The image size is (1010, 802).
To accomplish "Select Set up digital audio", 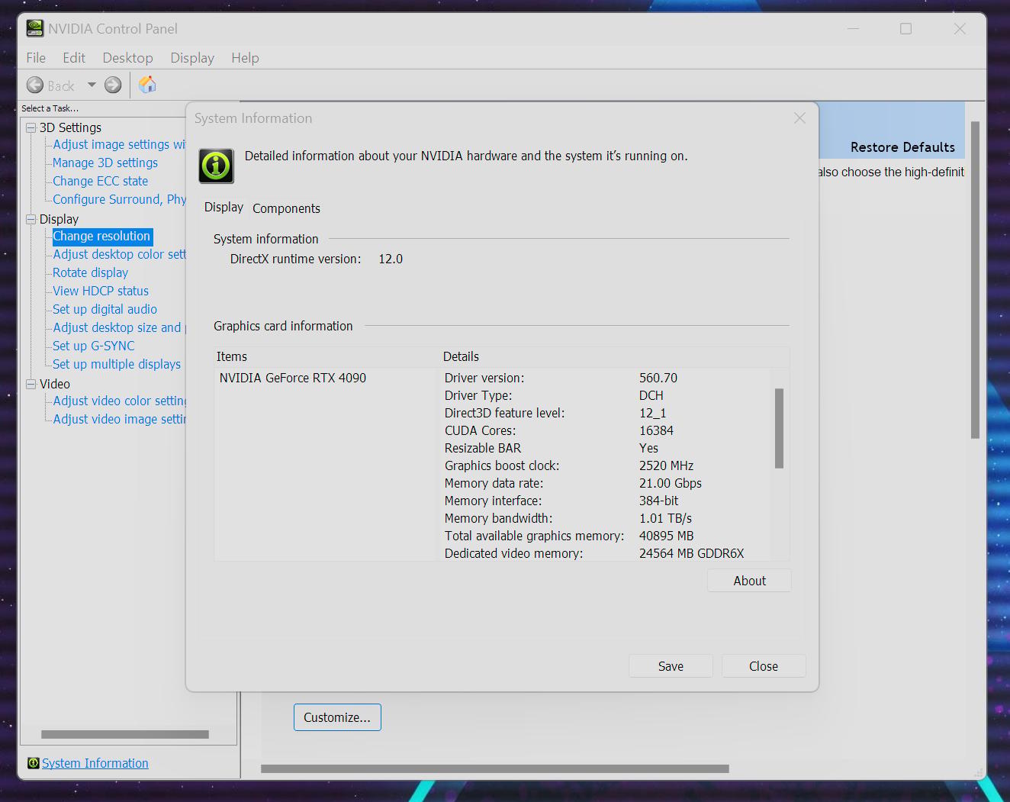I will pos(105,309).
